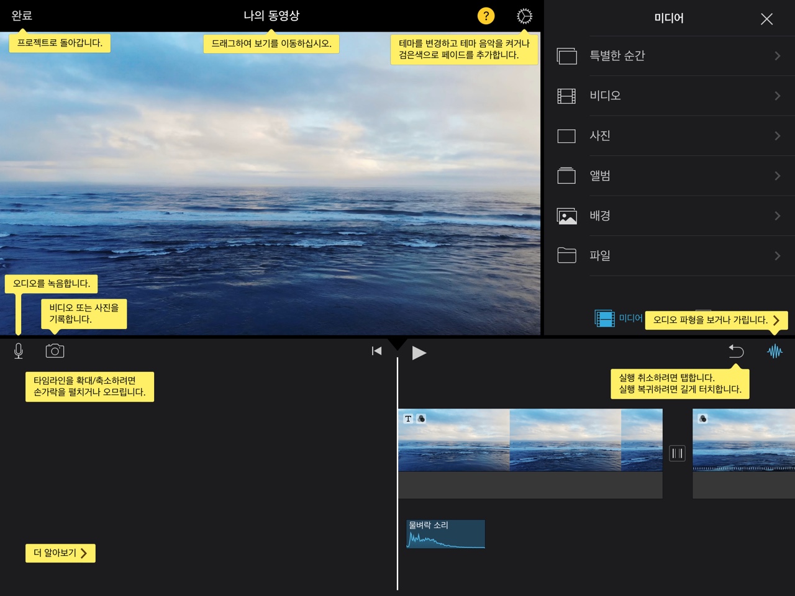
Task: Tap the 더 알아보기 learn more button
Action: click(60, 553)
